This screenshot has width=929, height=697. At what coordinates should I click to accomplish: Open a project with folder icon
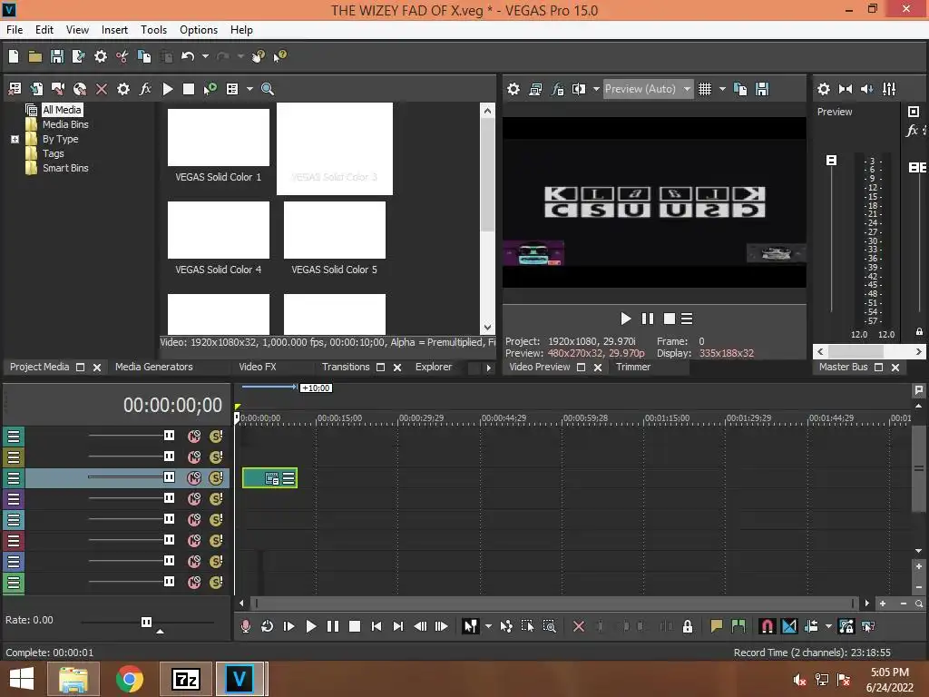pos(35,56)
